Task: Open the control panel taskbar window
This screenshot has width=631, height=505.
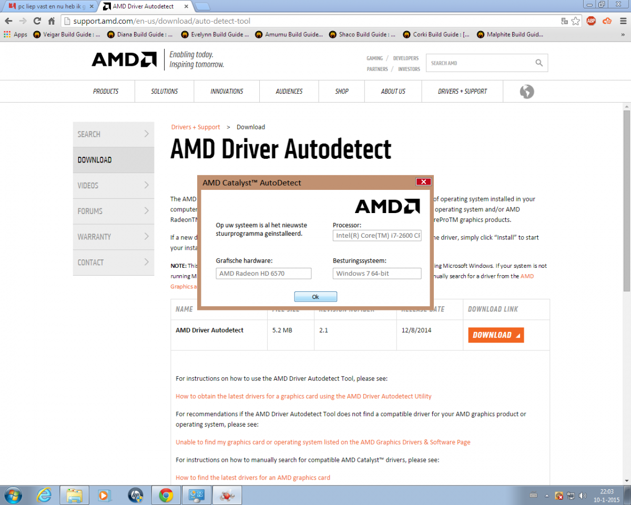Action: click(197, 495)
